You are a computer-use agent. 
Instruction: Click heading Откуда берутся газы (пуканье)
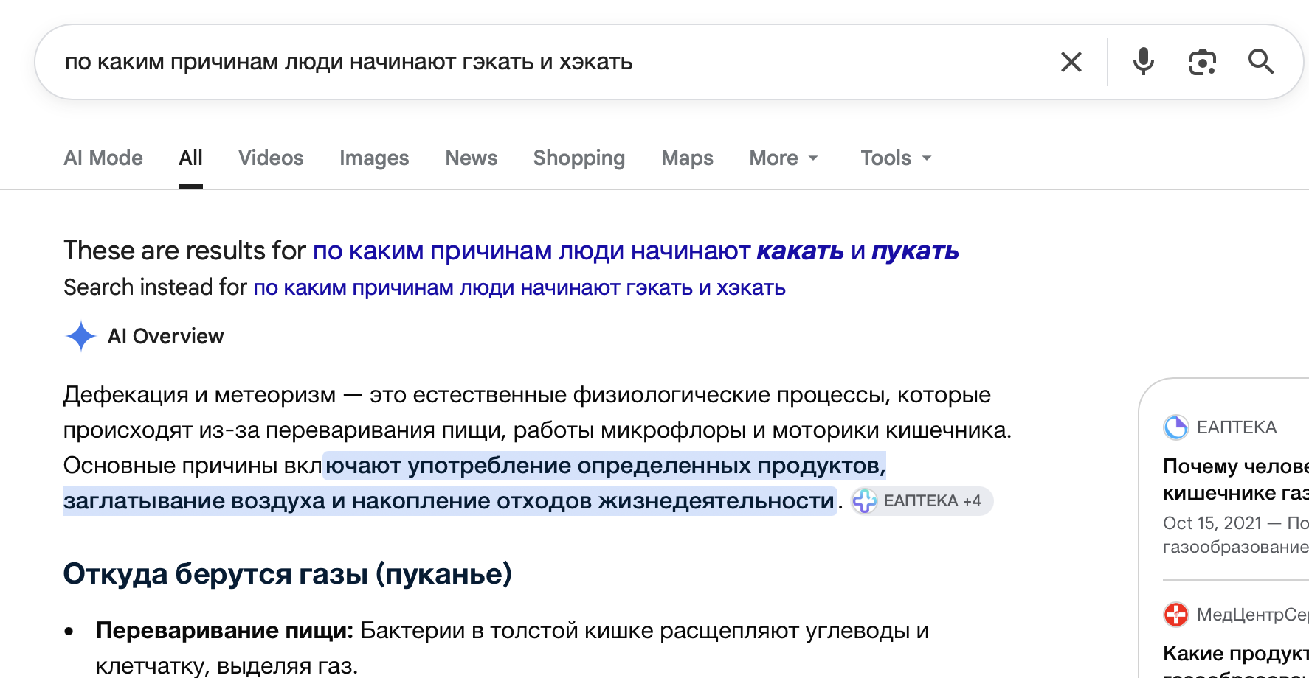(x=288, y=573)
